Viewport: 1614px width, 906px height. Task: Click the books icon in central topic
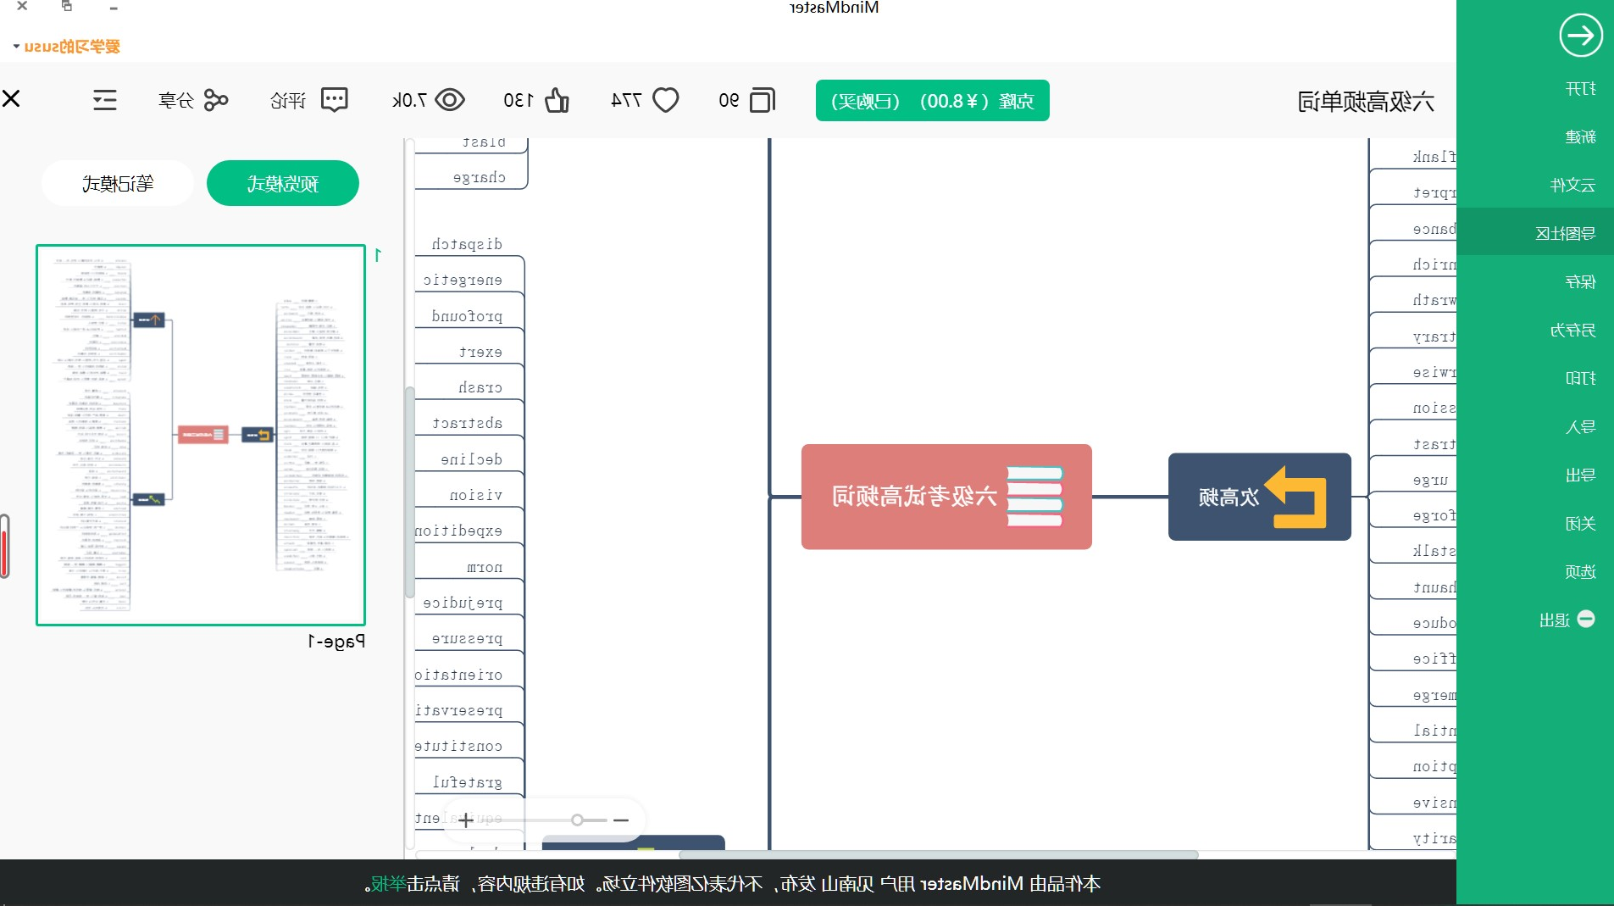coord(1034,497)
